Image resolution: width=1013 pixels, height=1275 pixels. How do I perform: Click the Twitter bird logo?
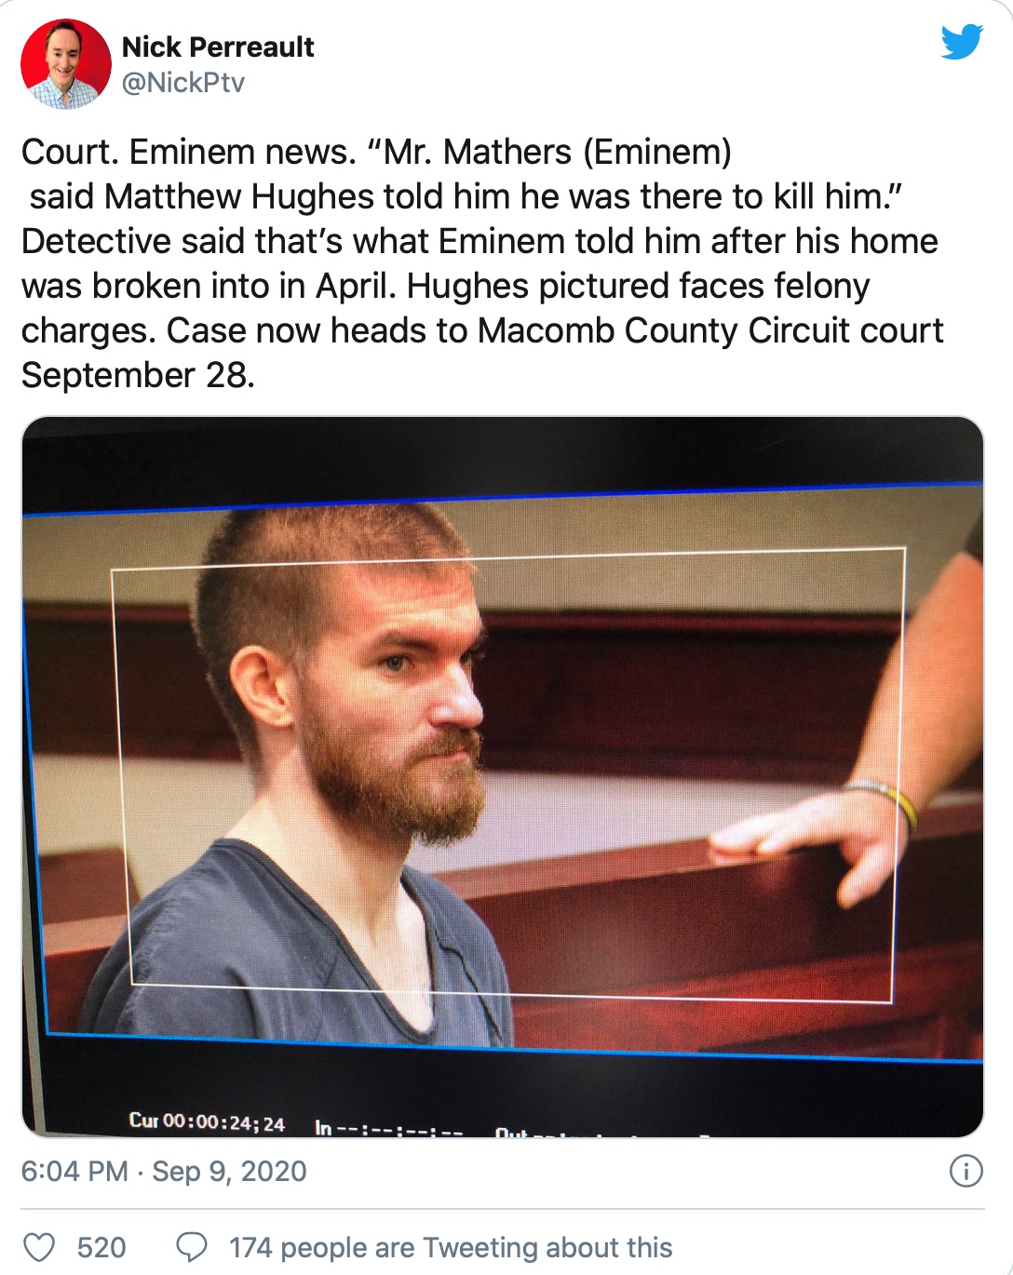(962, 43)
